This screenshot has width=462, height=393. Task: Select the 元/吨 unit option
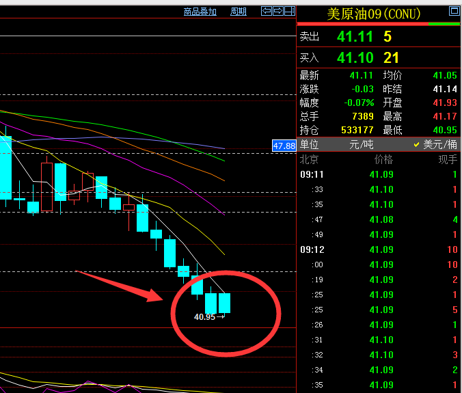tap(359, 145)
